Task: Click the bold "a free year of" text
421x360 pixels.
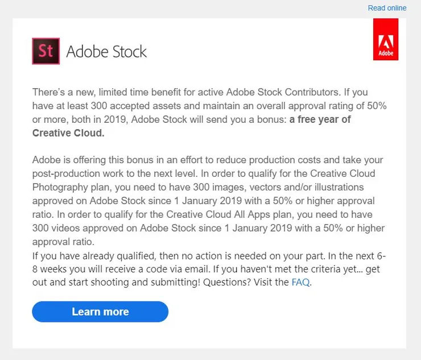Action: pyautogui.click(x=320, y=119)
